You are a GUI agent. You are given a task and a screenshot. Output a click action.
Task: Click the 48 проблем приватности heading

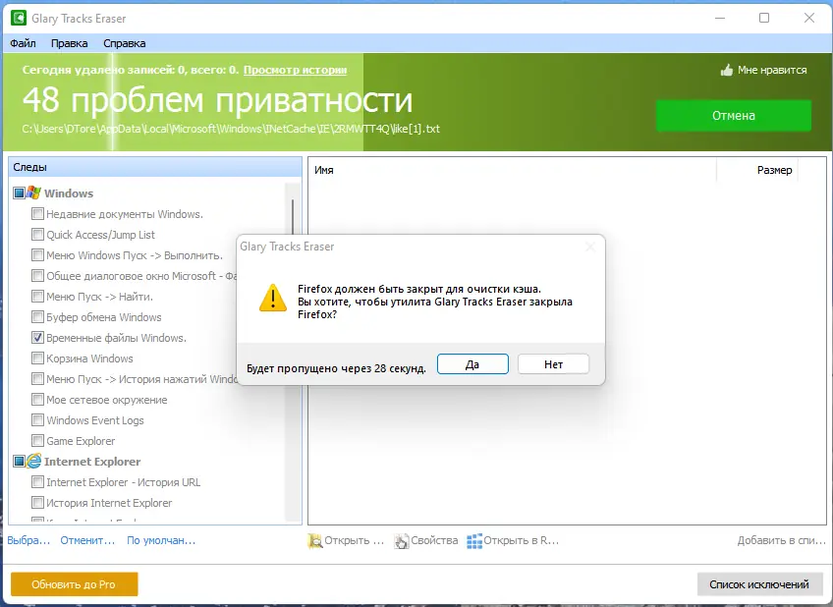(x=217, y=100)
